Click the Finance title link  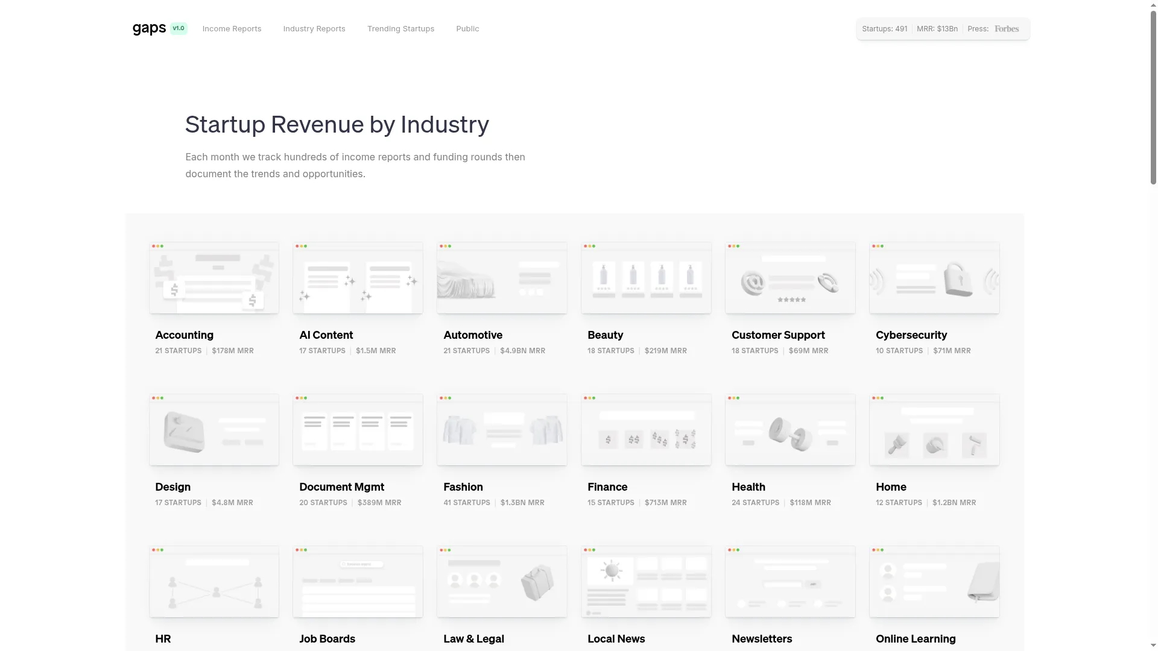pyautogui.click(x=607, y=487)
